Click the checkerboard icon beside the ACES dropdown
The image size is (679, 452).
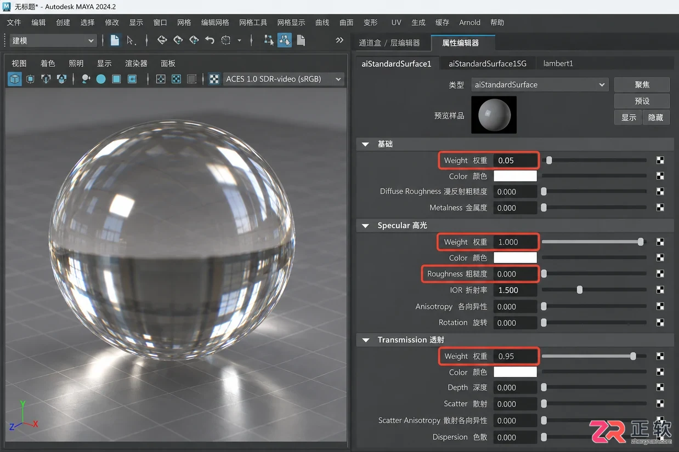[214, 79]
